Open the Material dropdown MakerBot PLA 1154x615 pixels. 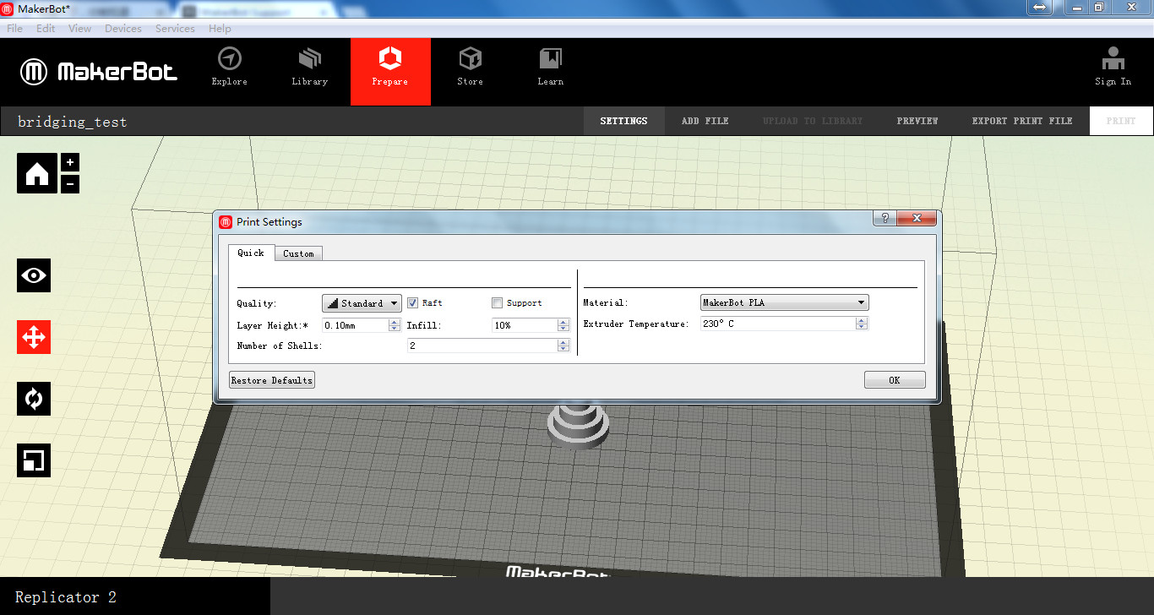785,302
